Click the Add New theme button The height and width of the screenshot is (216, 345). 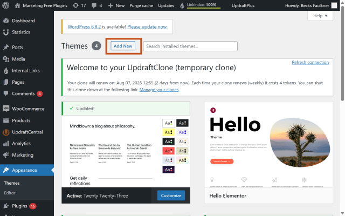tap(123, 46)
